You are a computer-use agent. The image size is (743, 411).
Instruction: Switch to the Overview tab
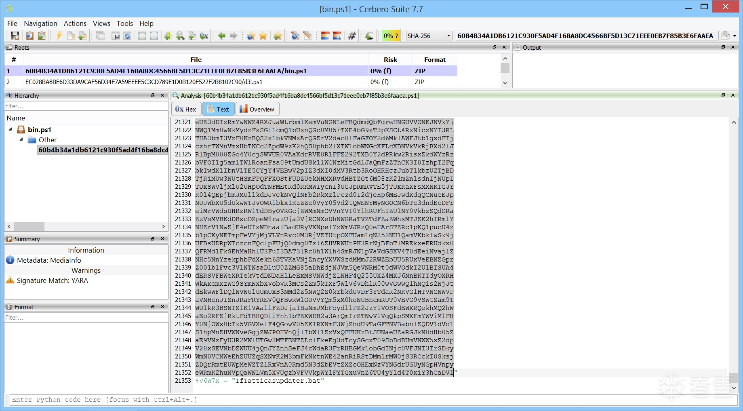[257, 109]
